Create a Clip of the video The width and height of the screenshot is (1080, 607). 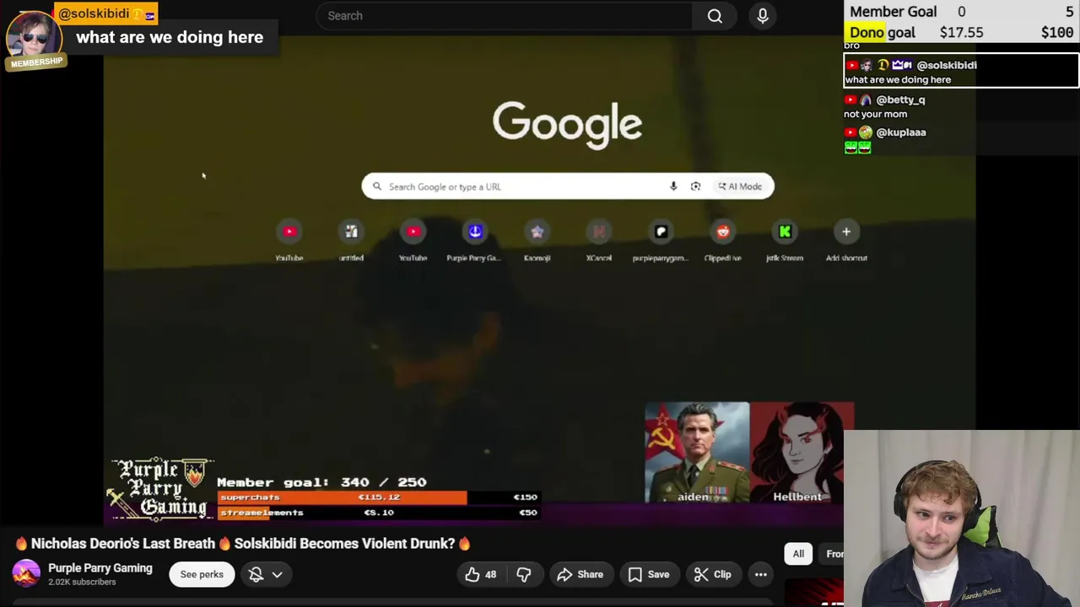point(713,575)
